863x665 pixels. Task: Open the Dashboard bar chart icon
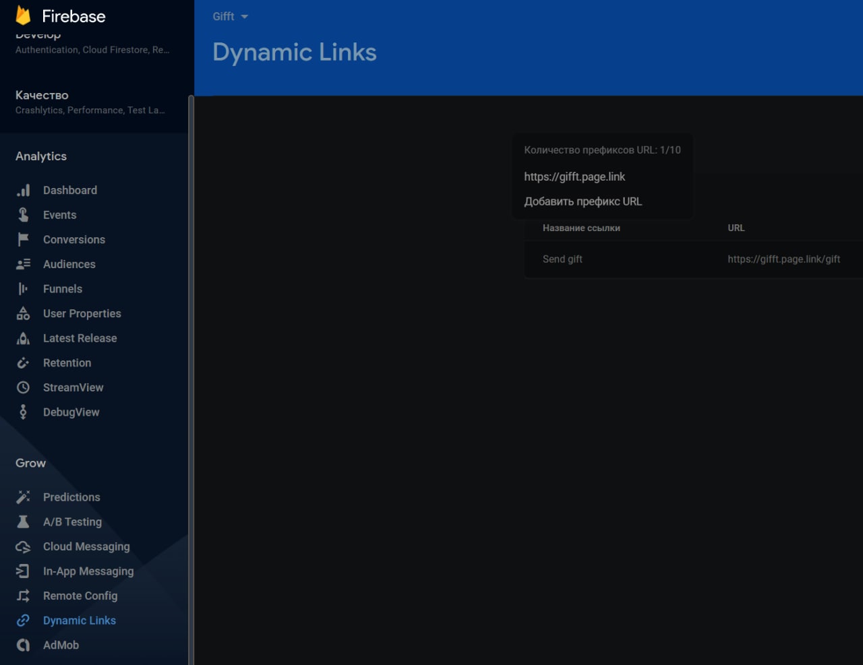(23, 191)
